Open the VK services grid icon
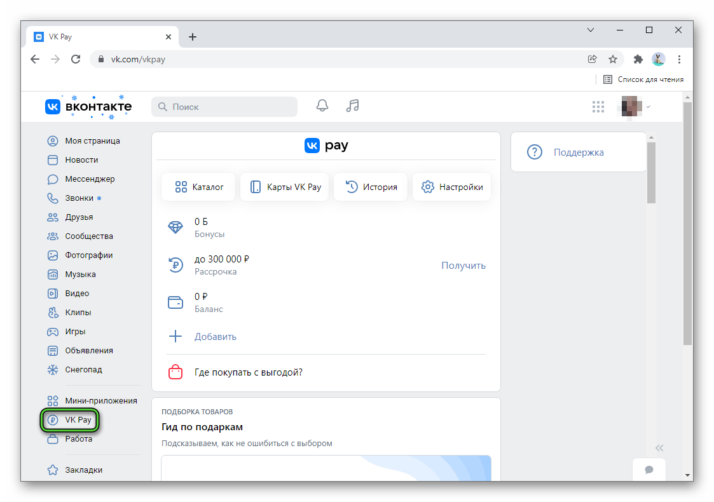The height and width of the screenshot is (502, 714). click(598, 107)
